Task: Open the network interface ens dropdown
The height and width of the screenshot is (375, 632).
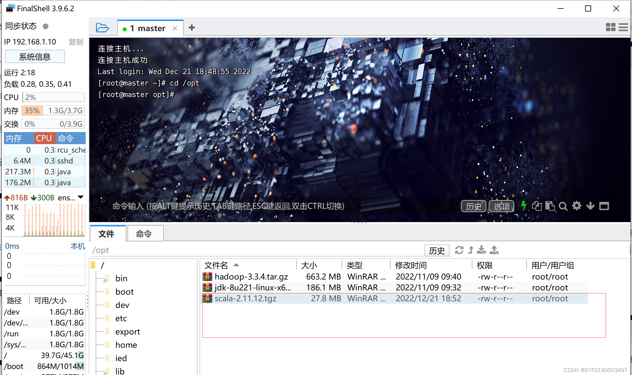Action: [x=81, y=197]
